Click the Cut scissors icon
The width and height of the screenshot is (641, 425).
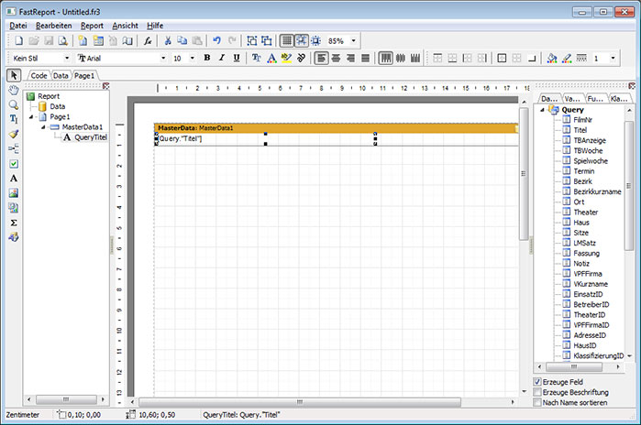(168, 41)
